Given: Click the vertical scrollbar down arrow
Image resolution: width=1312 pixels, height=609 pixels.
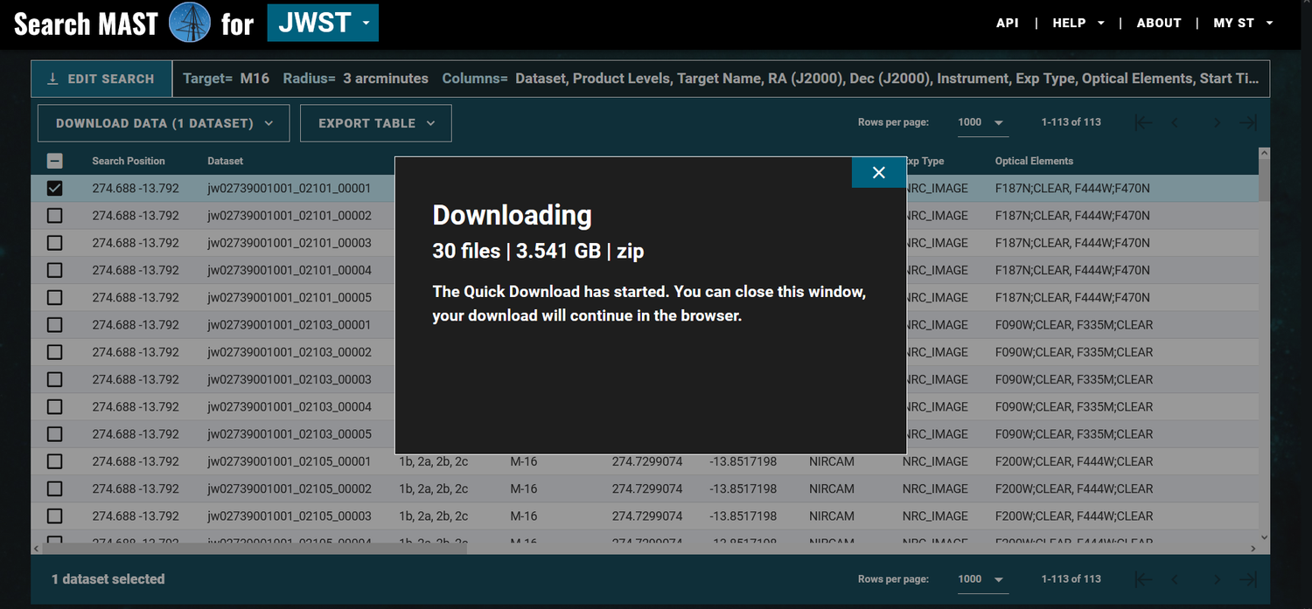Looking at the screenshot, I should tap(1264, 536).
